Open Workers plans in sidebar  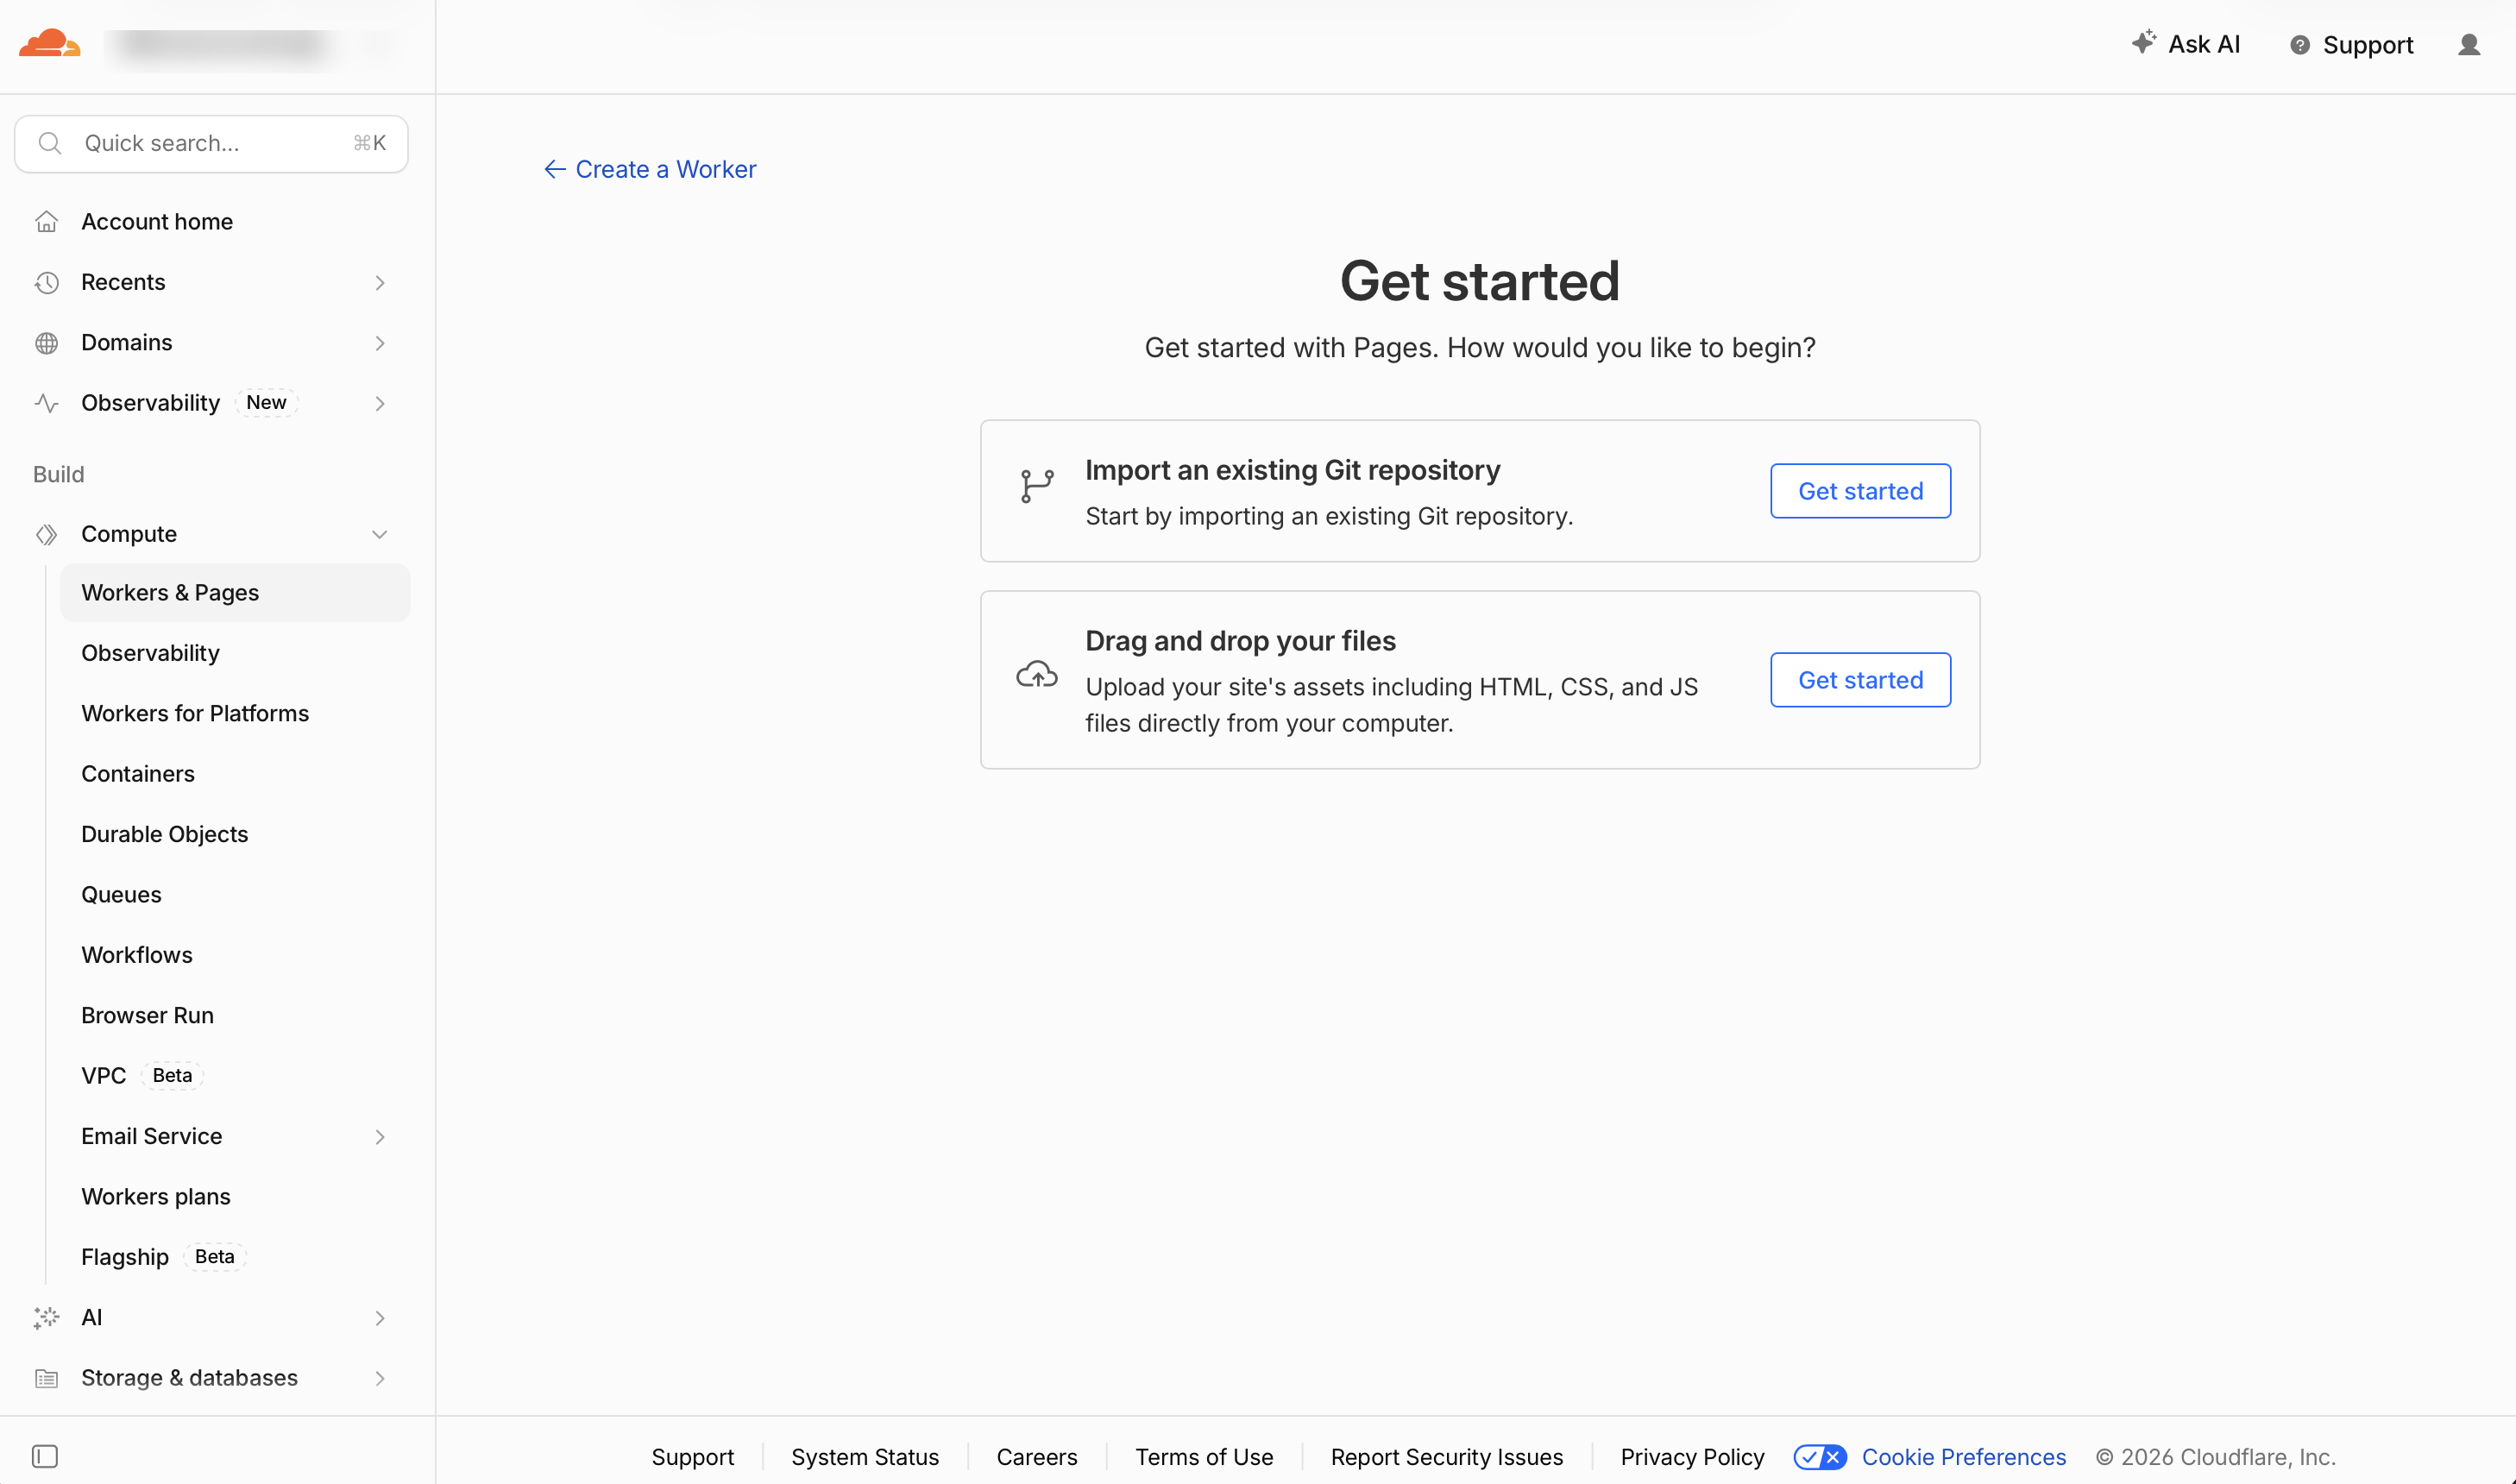[x=156, y=1196]
